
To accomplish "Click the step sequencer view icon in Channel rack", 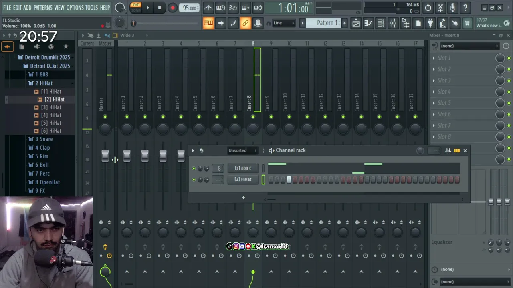I will tap(457, 150).
